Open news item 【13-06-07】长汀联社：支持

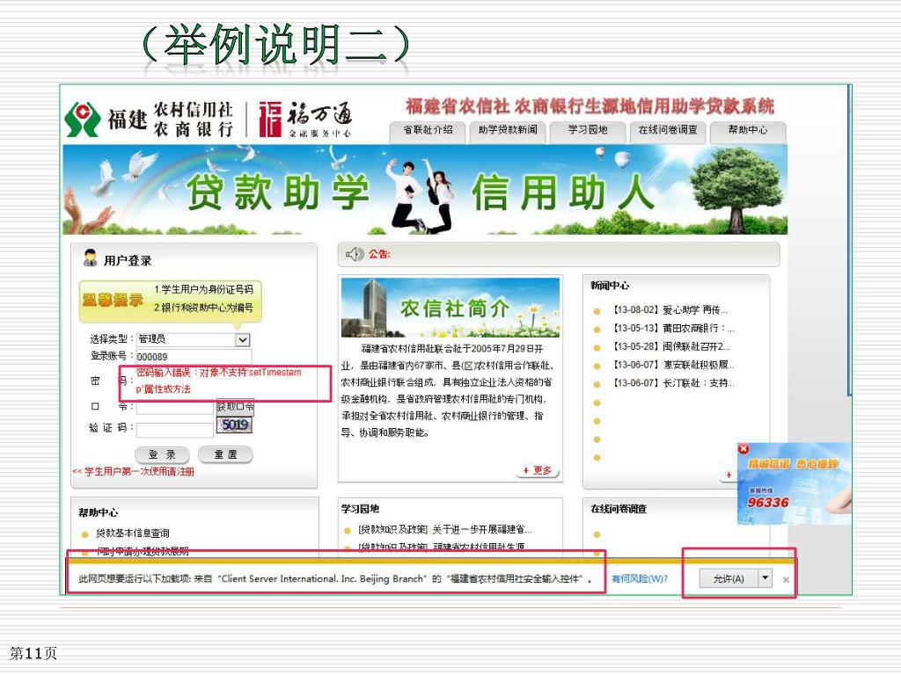(673, 383)
